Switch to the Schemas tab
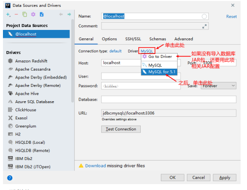The height and width of the screenshot is (190, 247). (157, 39)
